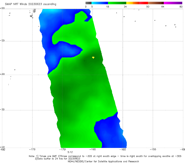Click the 'Times are GMT' note line

(105, 156)
